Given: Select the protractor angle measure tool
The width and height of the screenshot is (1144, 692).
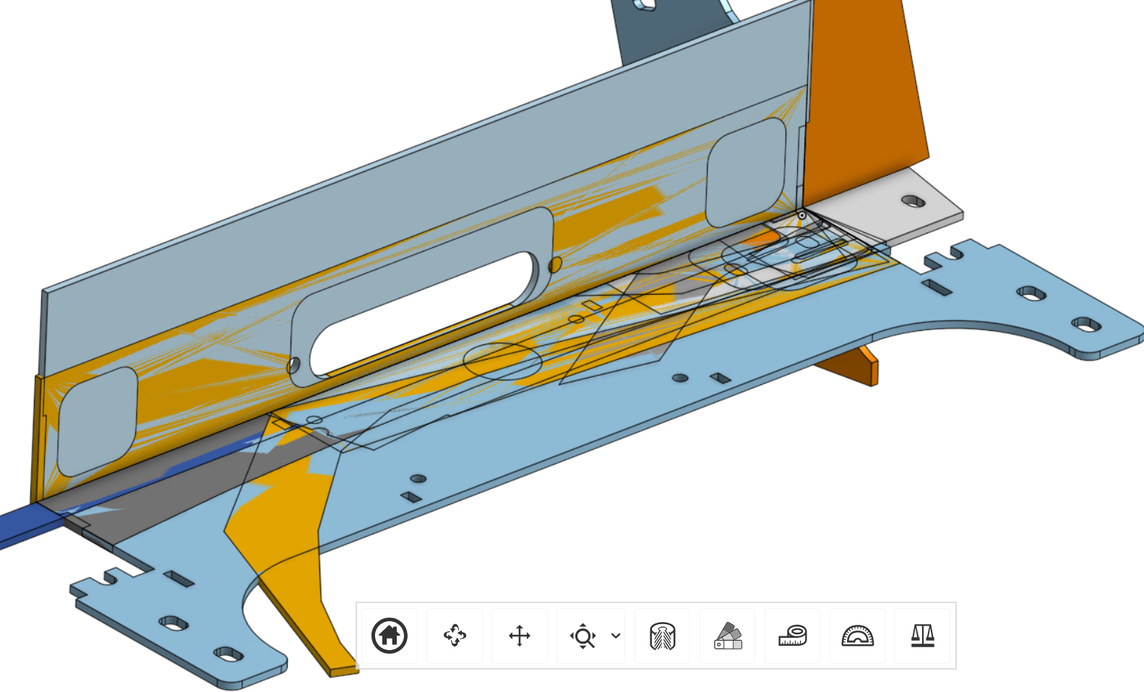Looking at the screenshot, I should point(858,636).
